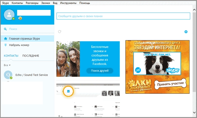Open home page settings gear

pos(186,32)
